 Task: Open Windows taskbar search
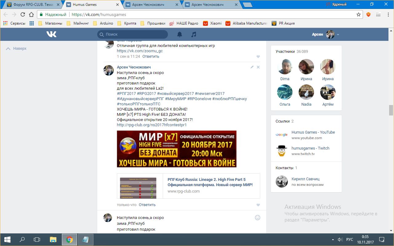tap(22, 239)
